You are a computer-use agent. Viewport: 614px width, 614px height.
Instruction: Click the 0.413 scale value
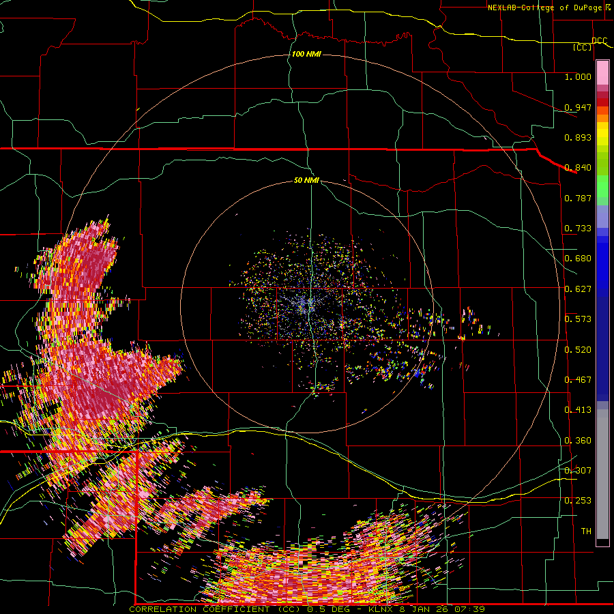point(578,410)
